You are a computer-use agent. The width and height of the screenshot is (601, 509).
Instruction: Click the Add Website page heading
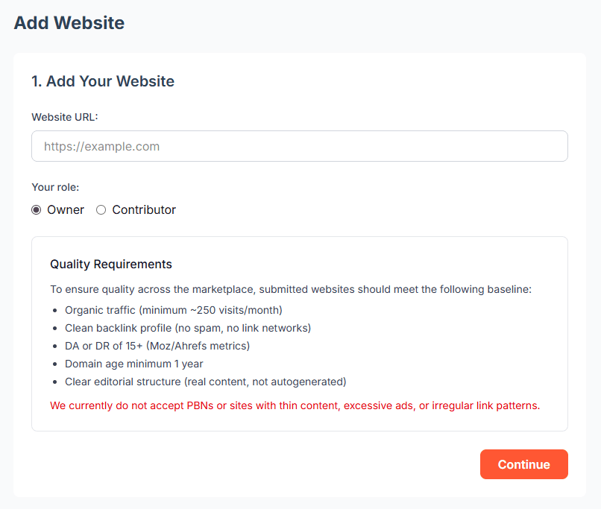[x=69, y=23]
